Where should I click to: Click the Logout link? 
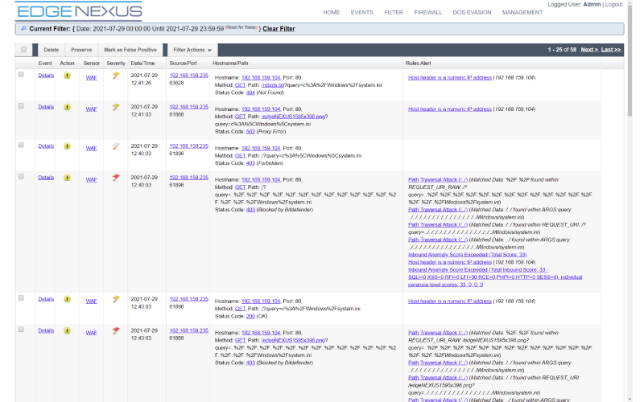pyautogui.click(x=613, y=4)
